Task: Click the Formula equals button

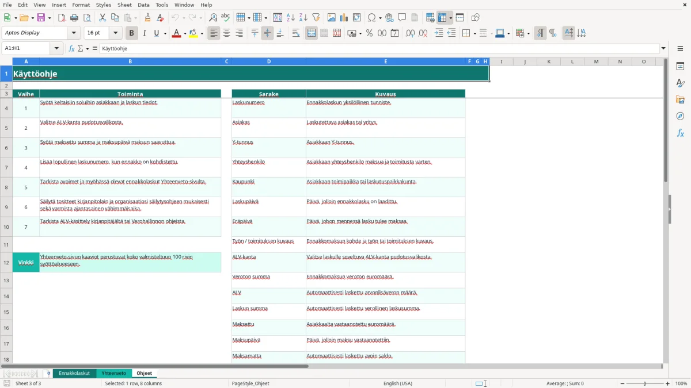Action: click(x=95, y=48)
